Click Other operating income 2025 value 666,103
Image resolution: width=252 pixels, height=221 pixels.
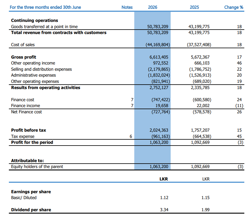(x=202, y=63)
